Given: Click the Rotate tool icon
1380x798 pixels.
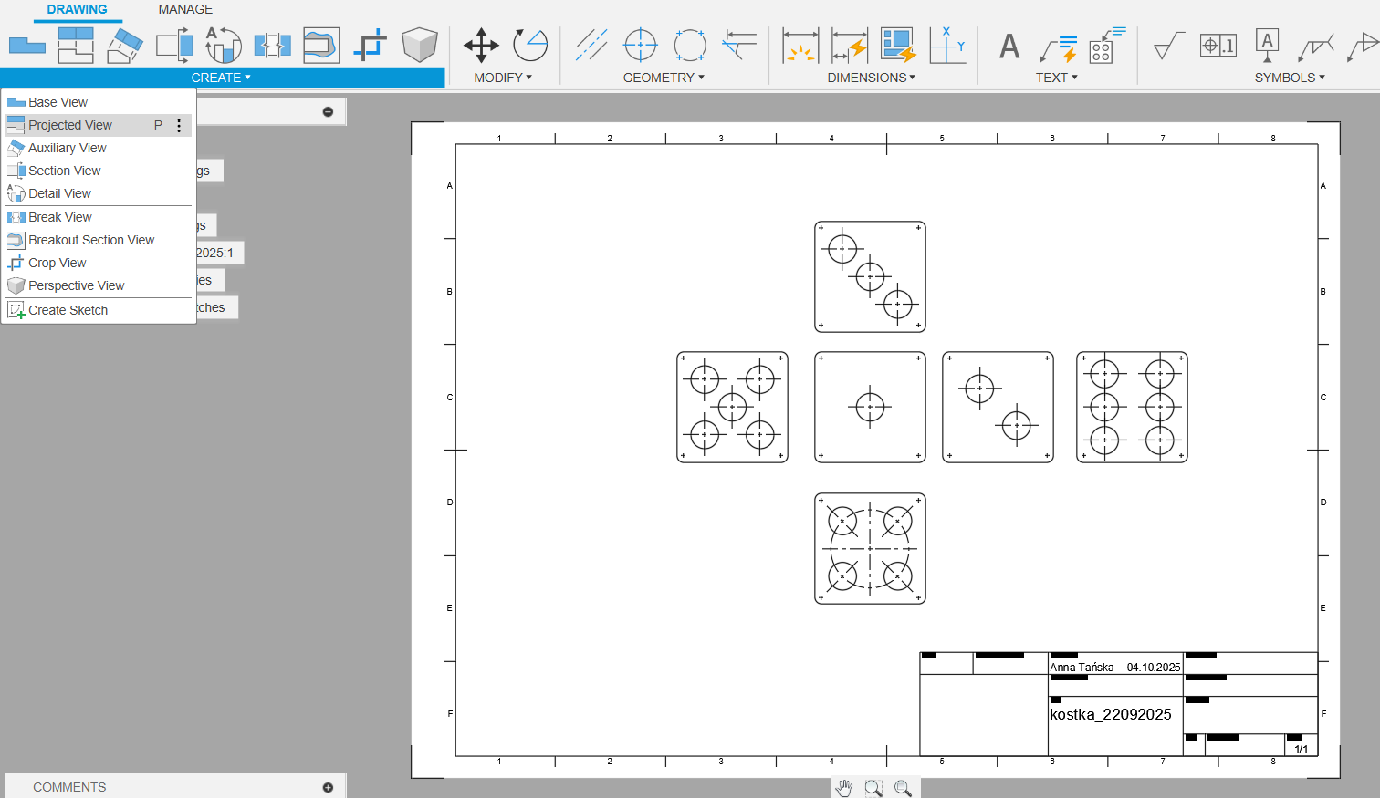Looking at the screenshot, I should pos(529,45).
